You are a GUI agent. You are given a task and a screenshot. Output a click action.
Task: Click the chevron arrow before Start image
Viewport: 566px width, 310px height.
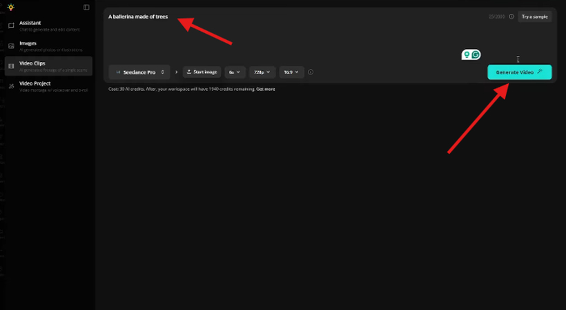[177, 72]
